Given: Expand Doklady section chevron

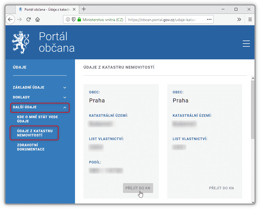Looking at the screenshot, I should tap(65, 97).
